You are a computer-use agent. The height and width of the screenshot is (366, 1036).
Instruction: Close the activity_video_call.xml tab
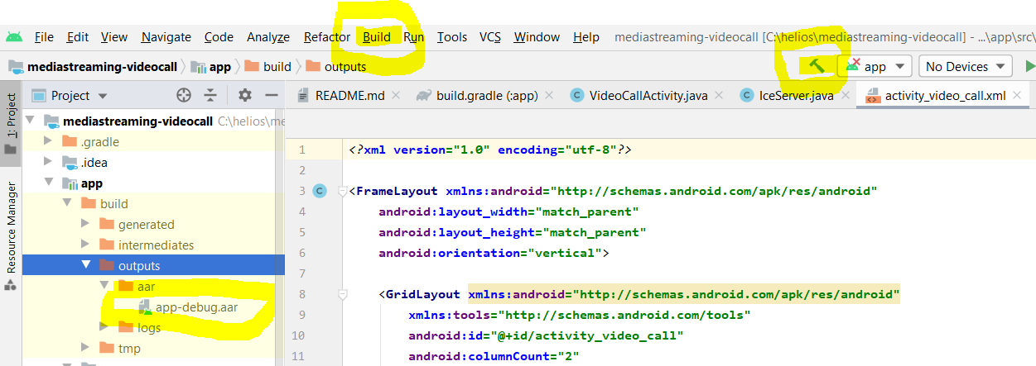1018,96
